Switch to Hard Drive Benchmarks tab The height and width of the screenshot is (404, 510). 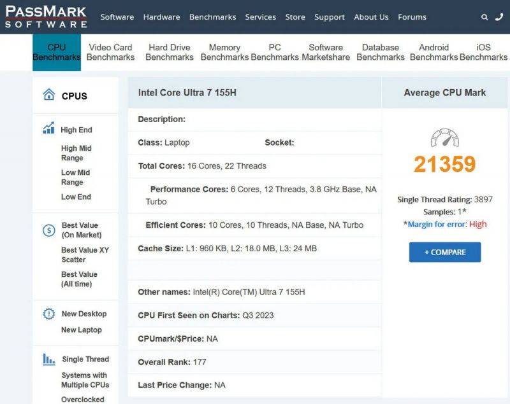pyautogui.click(x=170, y=52)
